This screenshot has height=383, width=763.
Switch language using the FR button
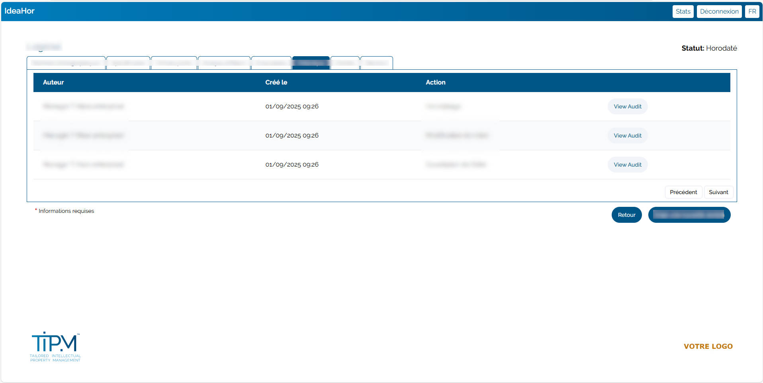[752, 12]
